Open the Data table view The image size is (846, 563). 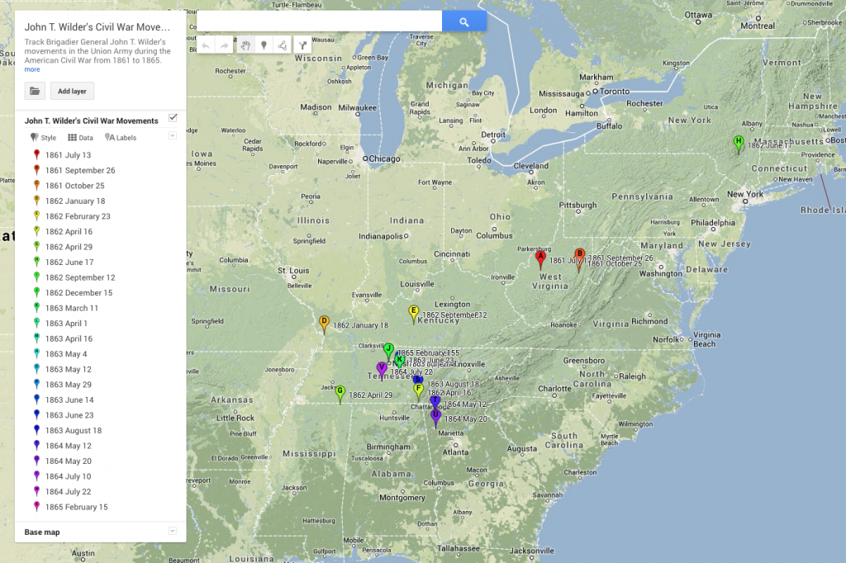(79, 137)
